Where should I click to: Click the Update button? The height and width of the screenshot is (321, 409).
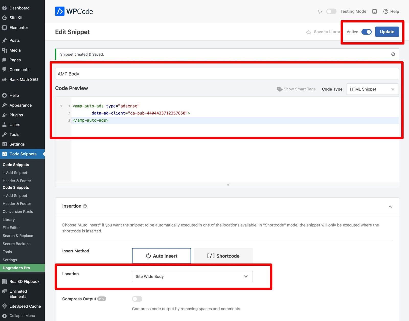click(x=387, y=31)
